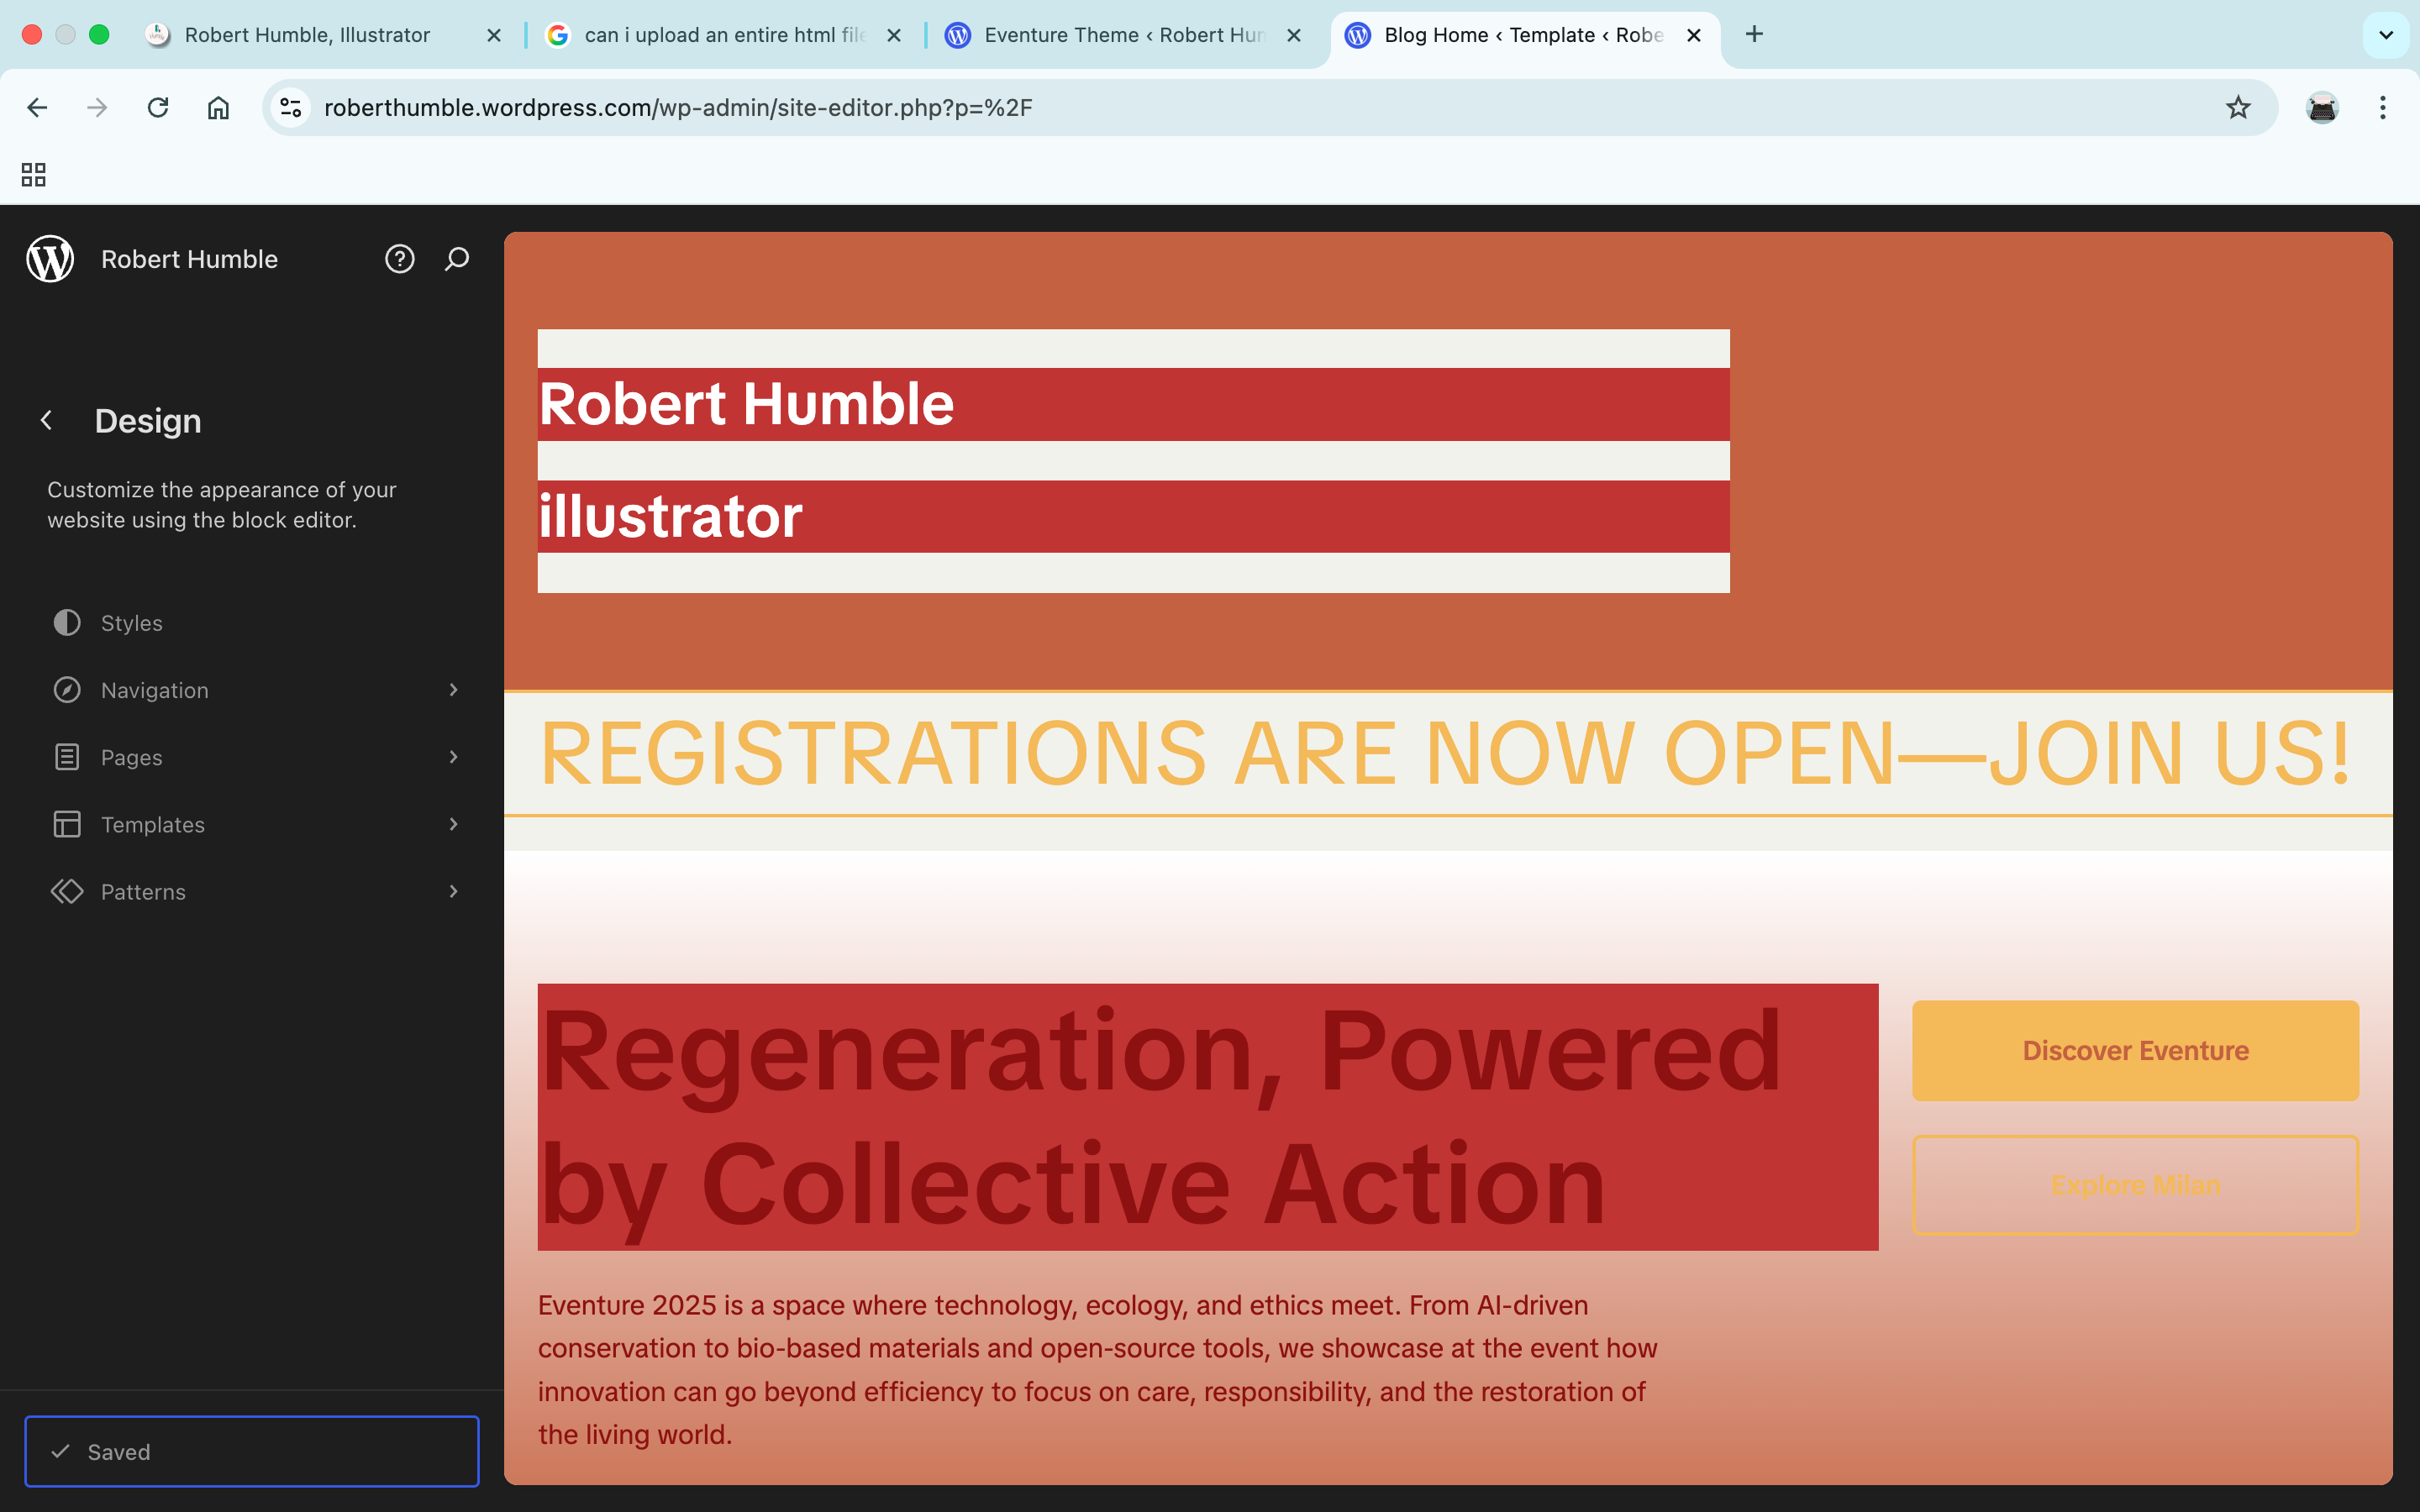Click the Design panel heading
The width and height of the screenshot is (2420, 1512).
148,421
